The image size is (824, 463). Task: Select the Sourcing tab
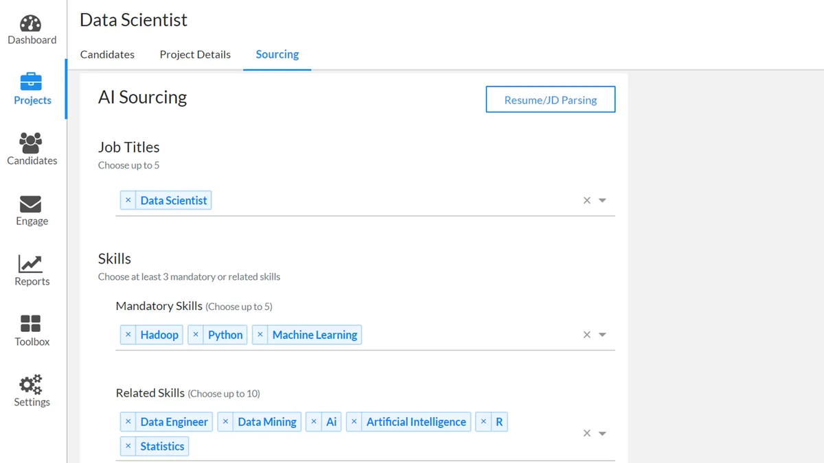click(277, 54)
